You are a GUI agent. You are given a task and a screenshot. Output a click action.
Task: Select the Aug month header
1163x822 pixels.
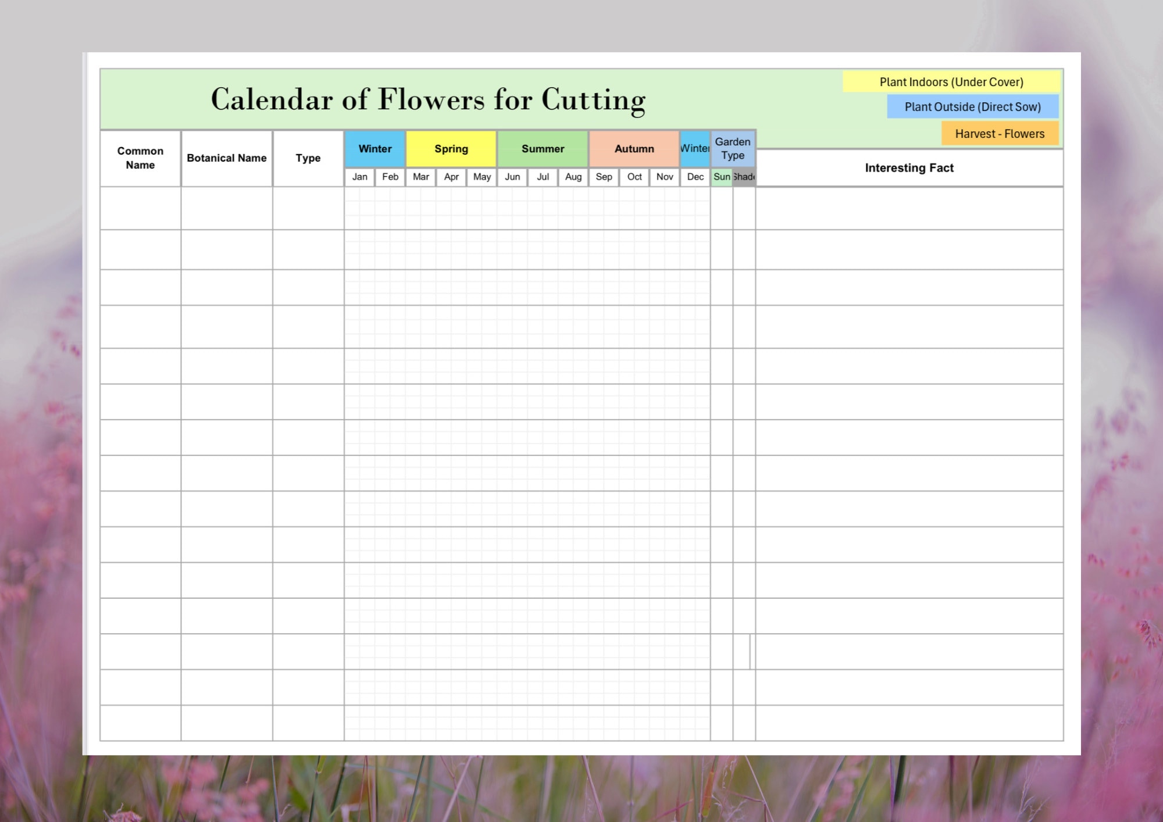573,176
